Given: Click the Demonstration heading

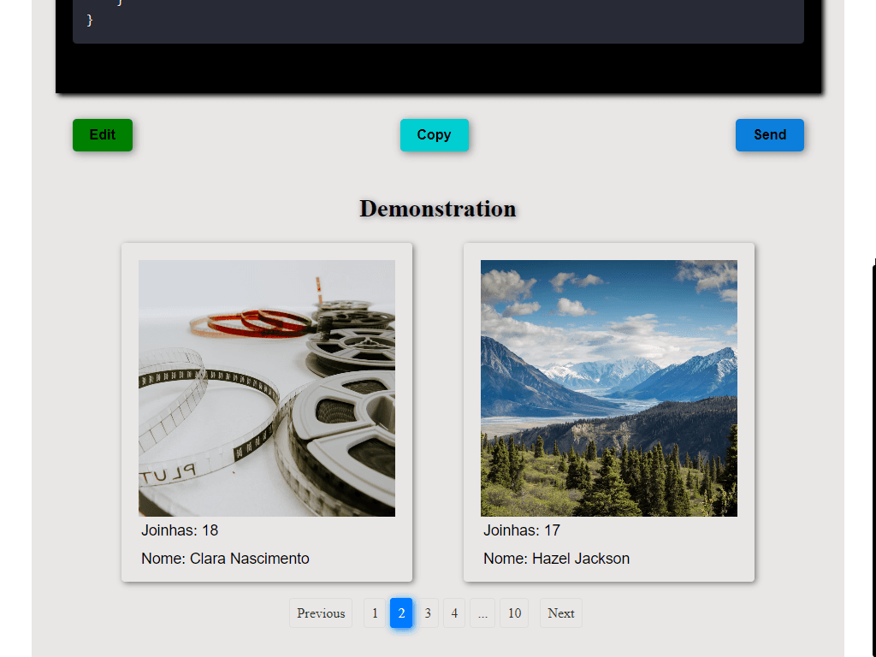Looking at the screenshot, I should [x=437, y=208].
